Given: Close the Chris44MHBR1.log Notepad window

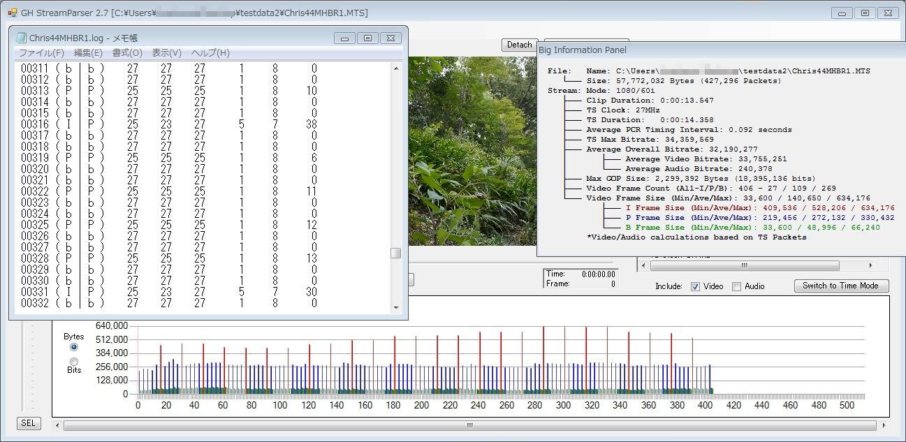Looking at the screenshot, I should coord(391,38).
